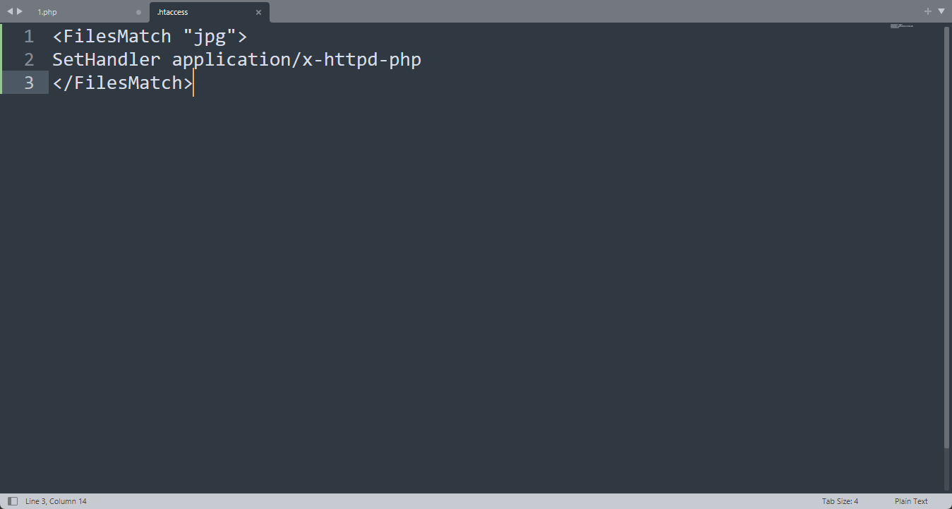
Task: Click the unsaved dot on 1.php tab
Action: pyautogui.click(x=138, y=12)
